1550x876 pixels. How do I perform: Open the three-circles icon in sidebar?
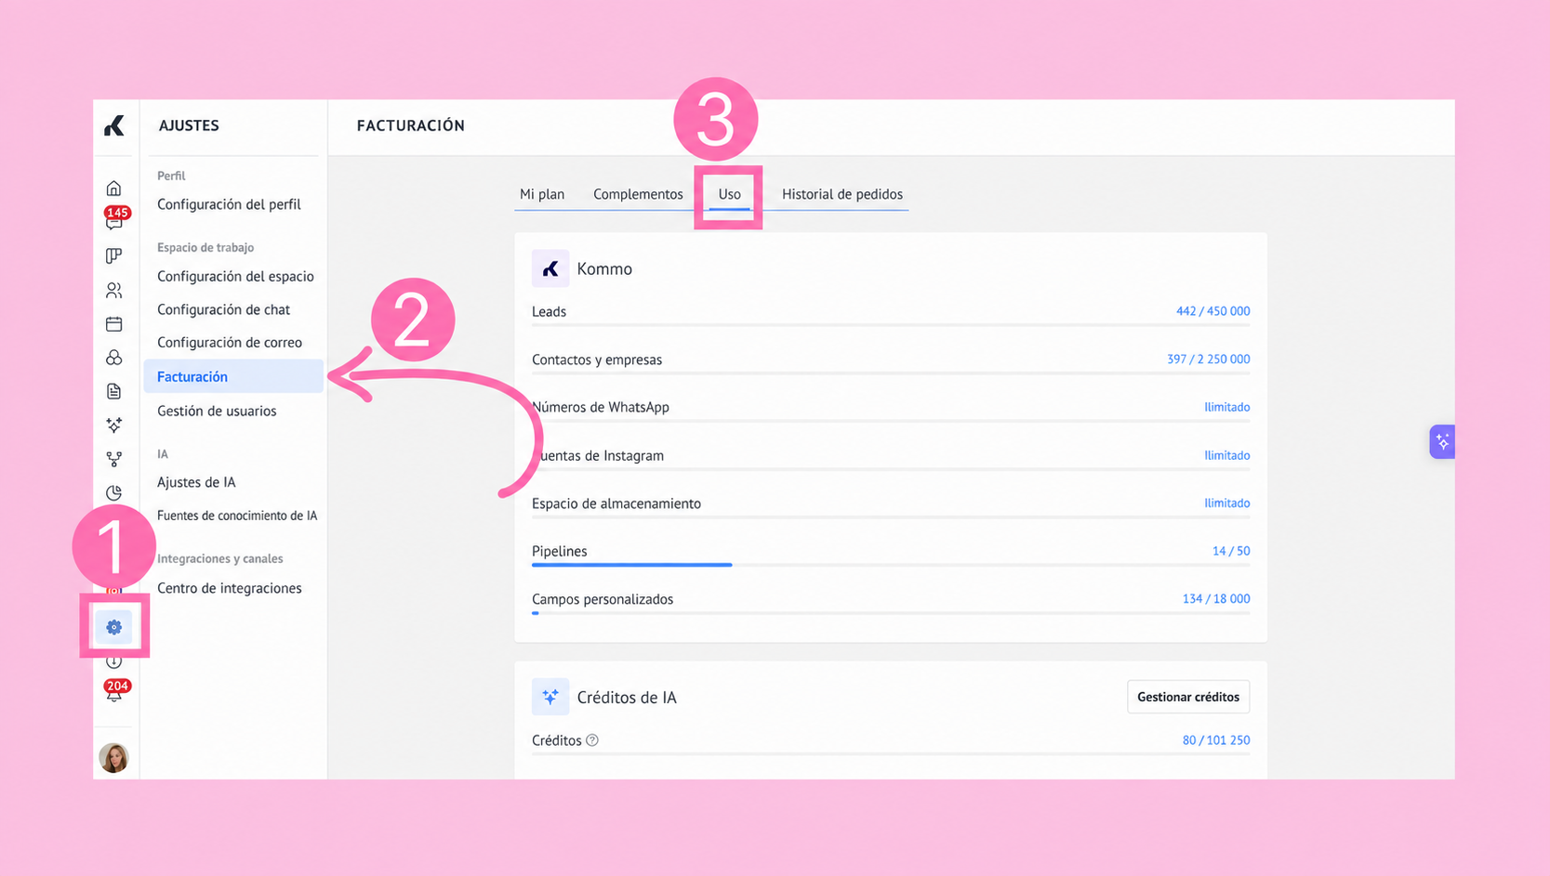pos(114,358)
